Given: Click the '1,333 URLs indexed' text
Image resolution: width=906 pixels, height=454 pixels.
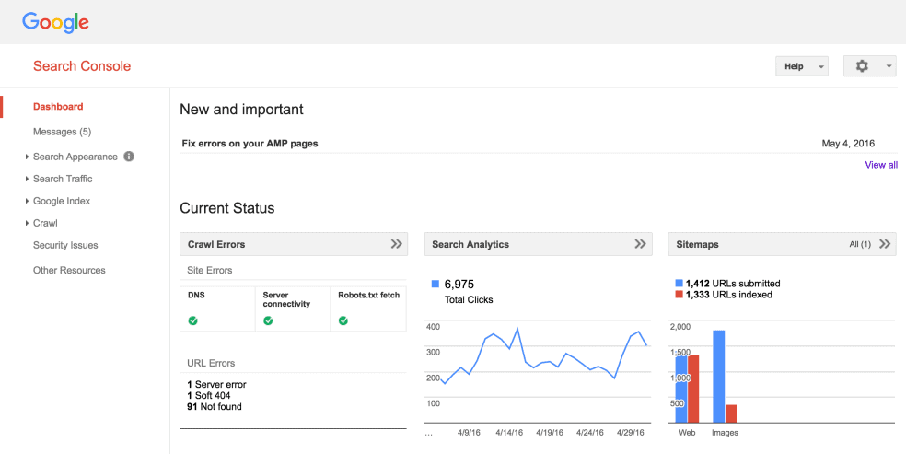Looking at the screenshot, I should [x=728, y=295].
